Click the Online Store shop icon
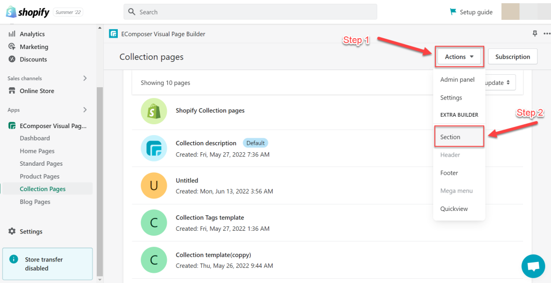The height and width of the screenshot is (283, 551). pyautogui.click(x=12, y=91)
